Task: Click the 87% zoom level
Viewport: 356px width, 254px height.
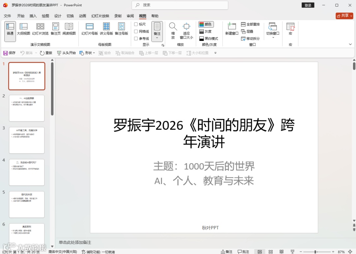Action: click(x=341, y=252)
